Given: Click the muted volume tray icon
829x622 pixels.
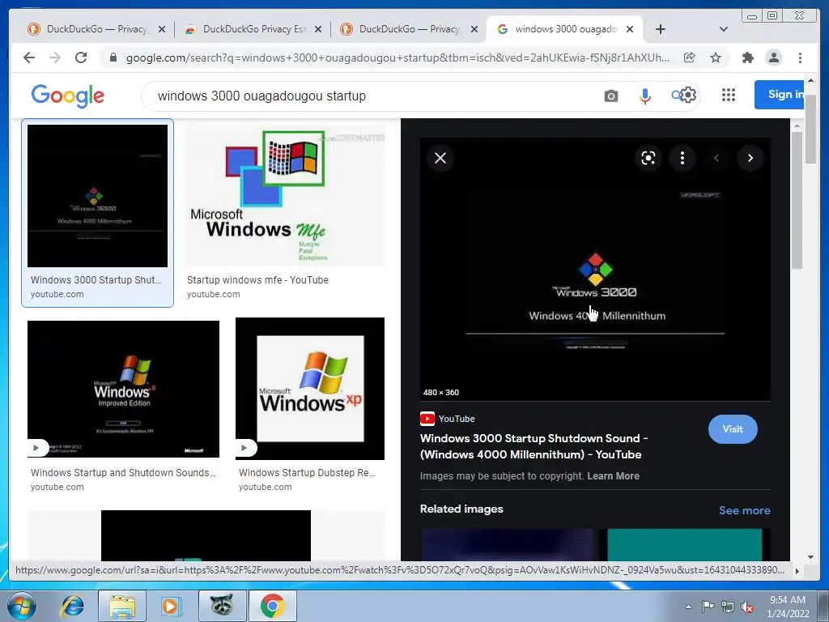Looking at the screenshot, I should click(747, 607).
